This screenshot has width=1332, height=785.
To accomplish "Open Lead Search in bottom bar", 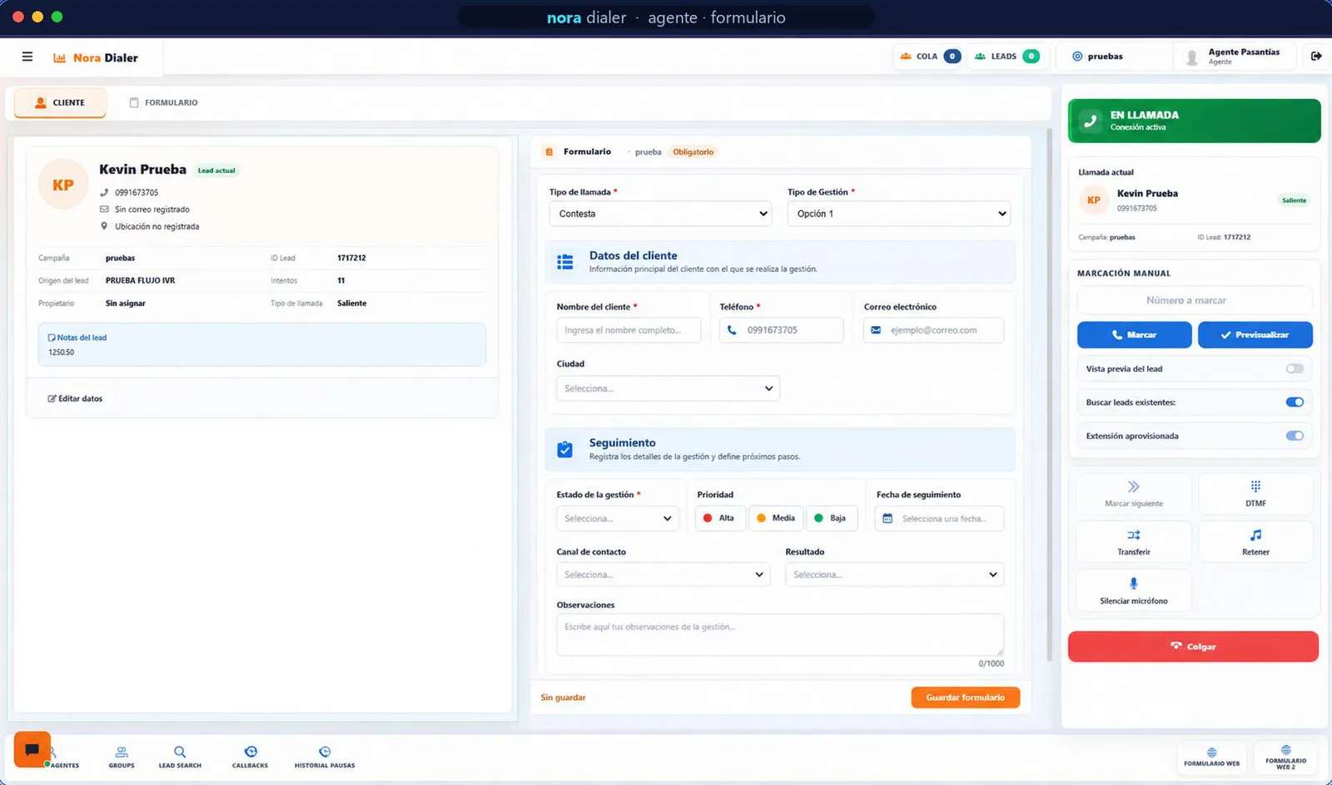I will pos(180,757).
